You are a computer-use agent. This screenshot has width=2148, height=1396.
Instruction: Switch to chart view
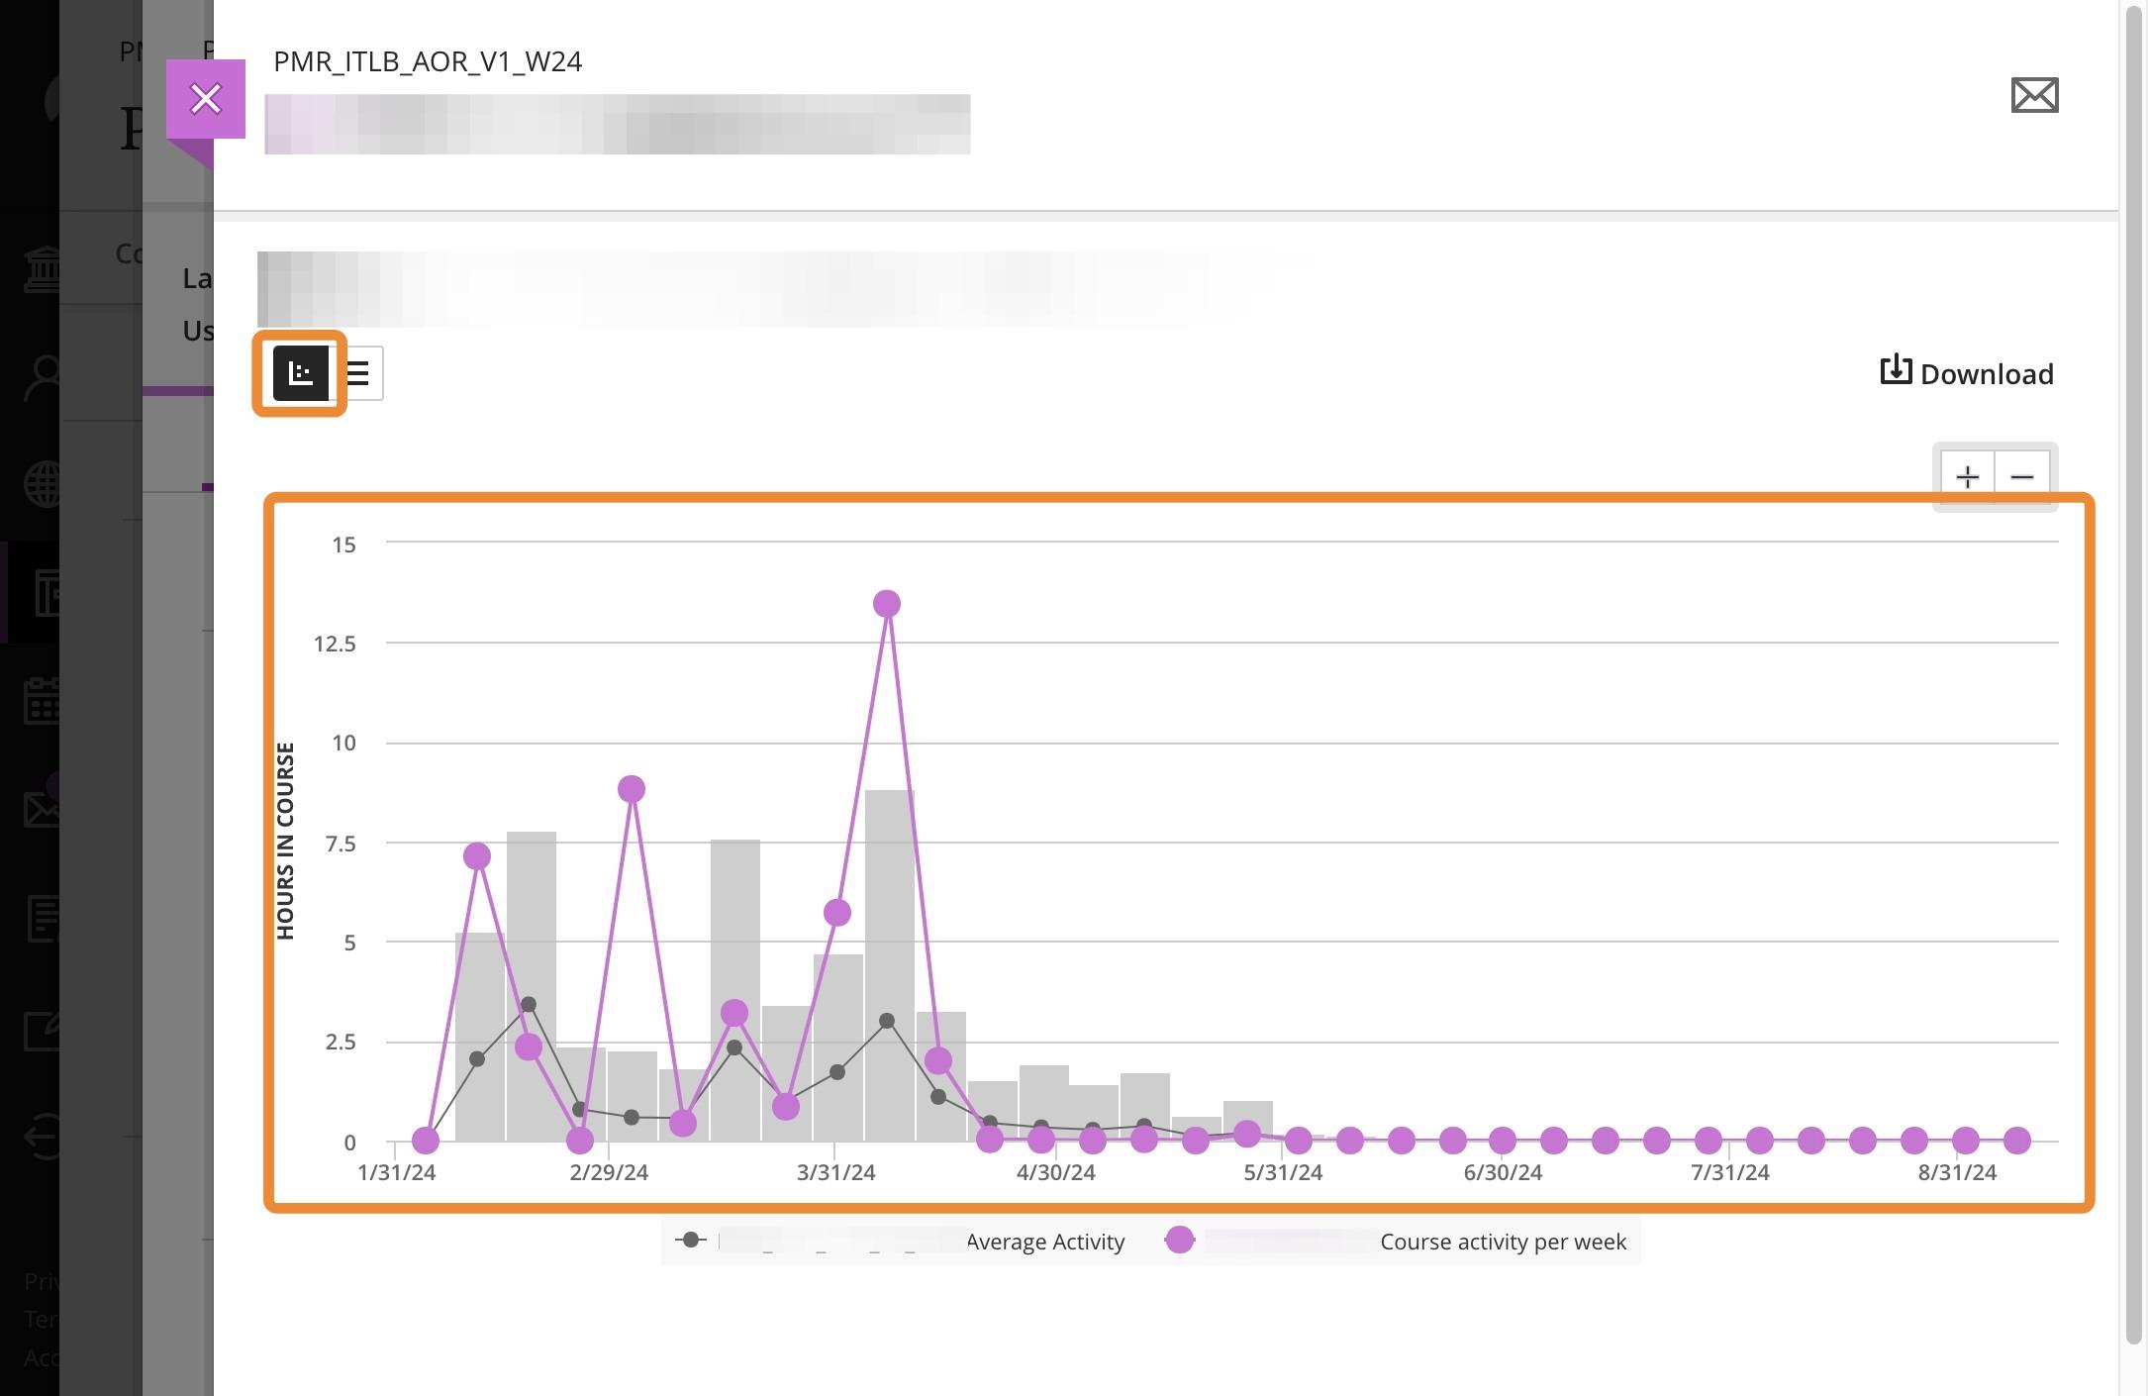point(300,373)
